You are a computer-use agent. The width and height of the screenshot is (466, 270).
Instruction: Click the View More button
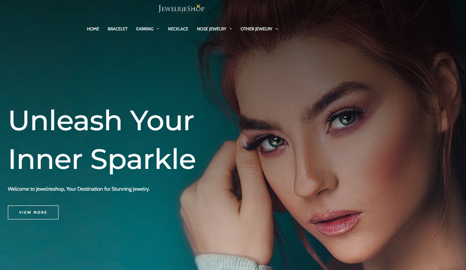[x=33, y=212]
